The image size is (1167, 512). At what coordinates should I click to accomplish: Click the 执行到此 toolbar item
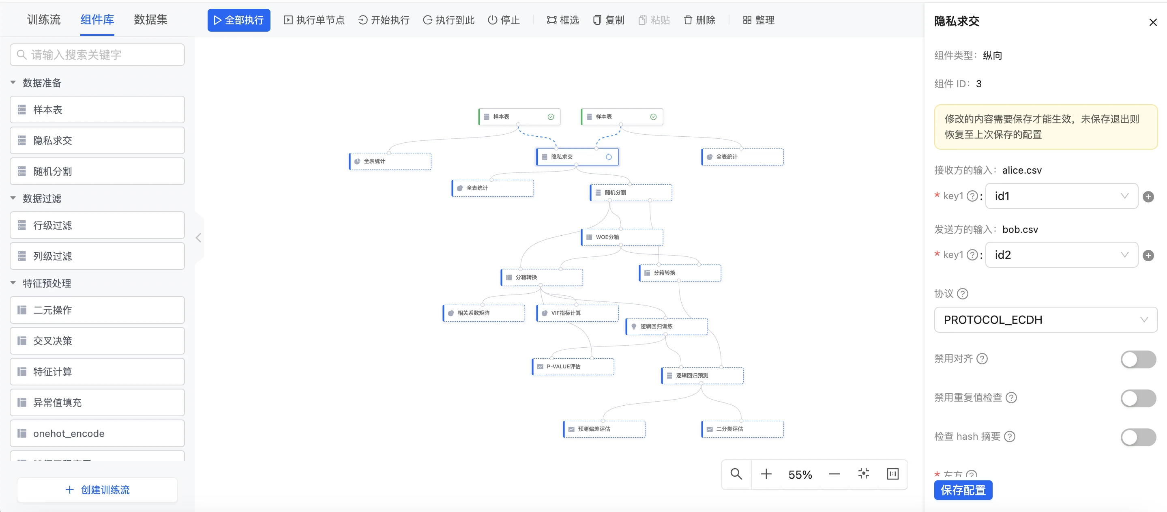point(448,20)
